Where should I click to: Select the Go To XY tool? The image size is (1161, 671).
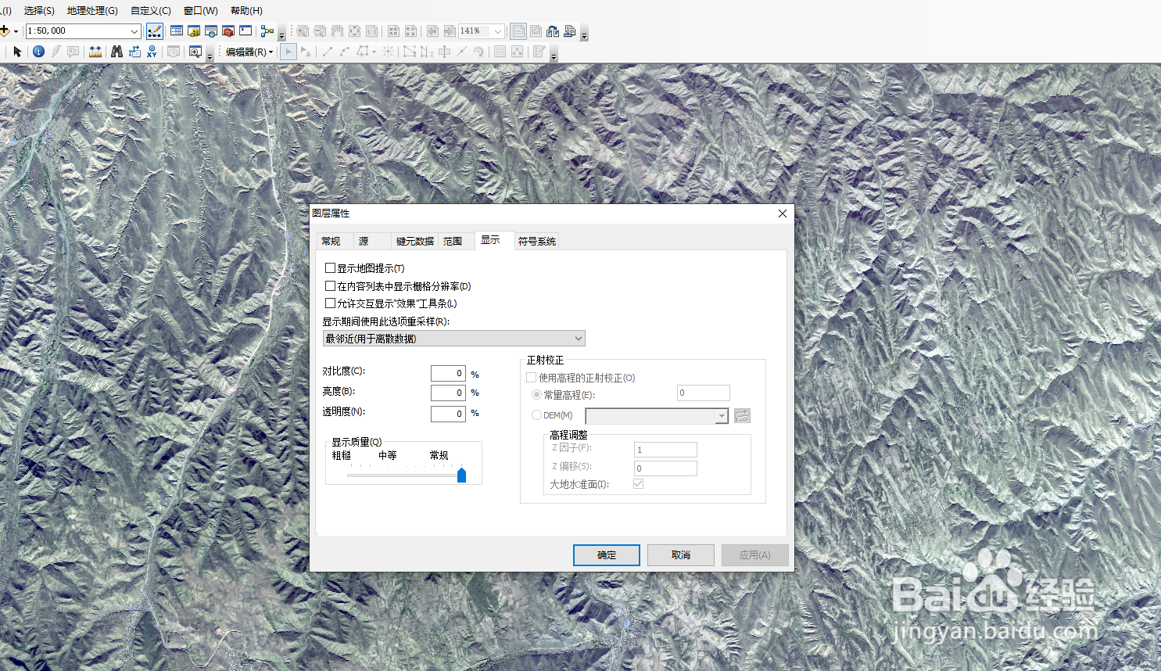[x=152, y=52]
